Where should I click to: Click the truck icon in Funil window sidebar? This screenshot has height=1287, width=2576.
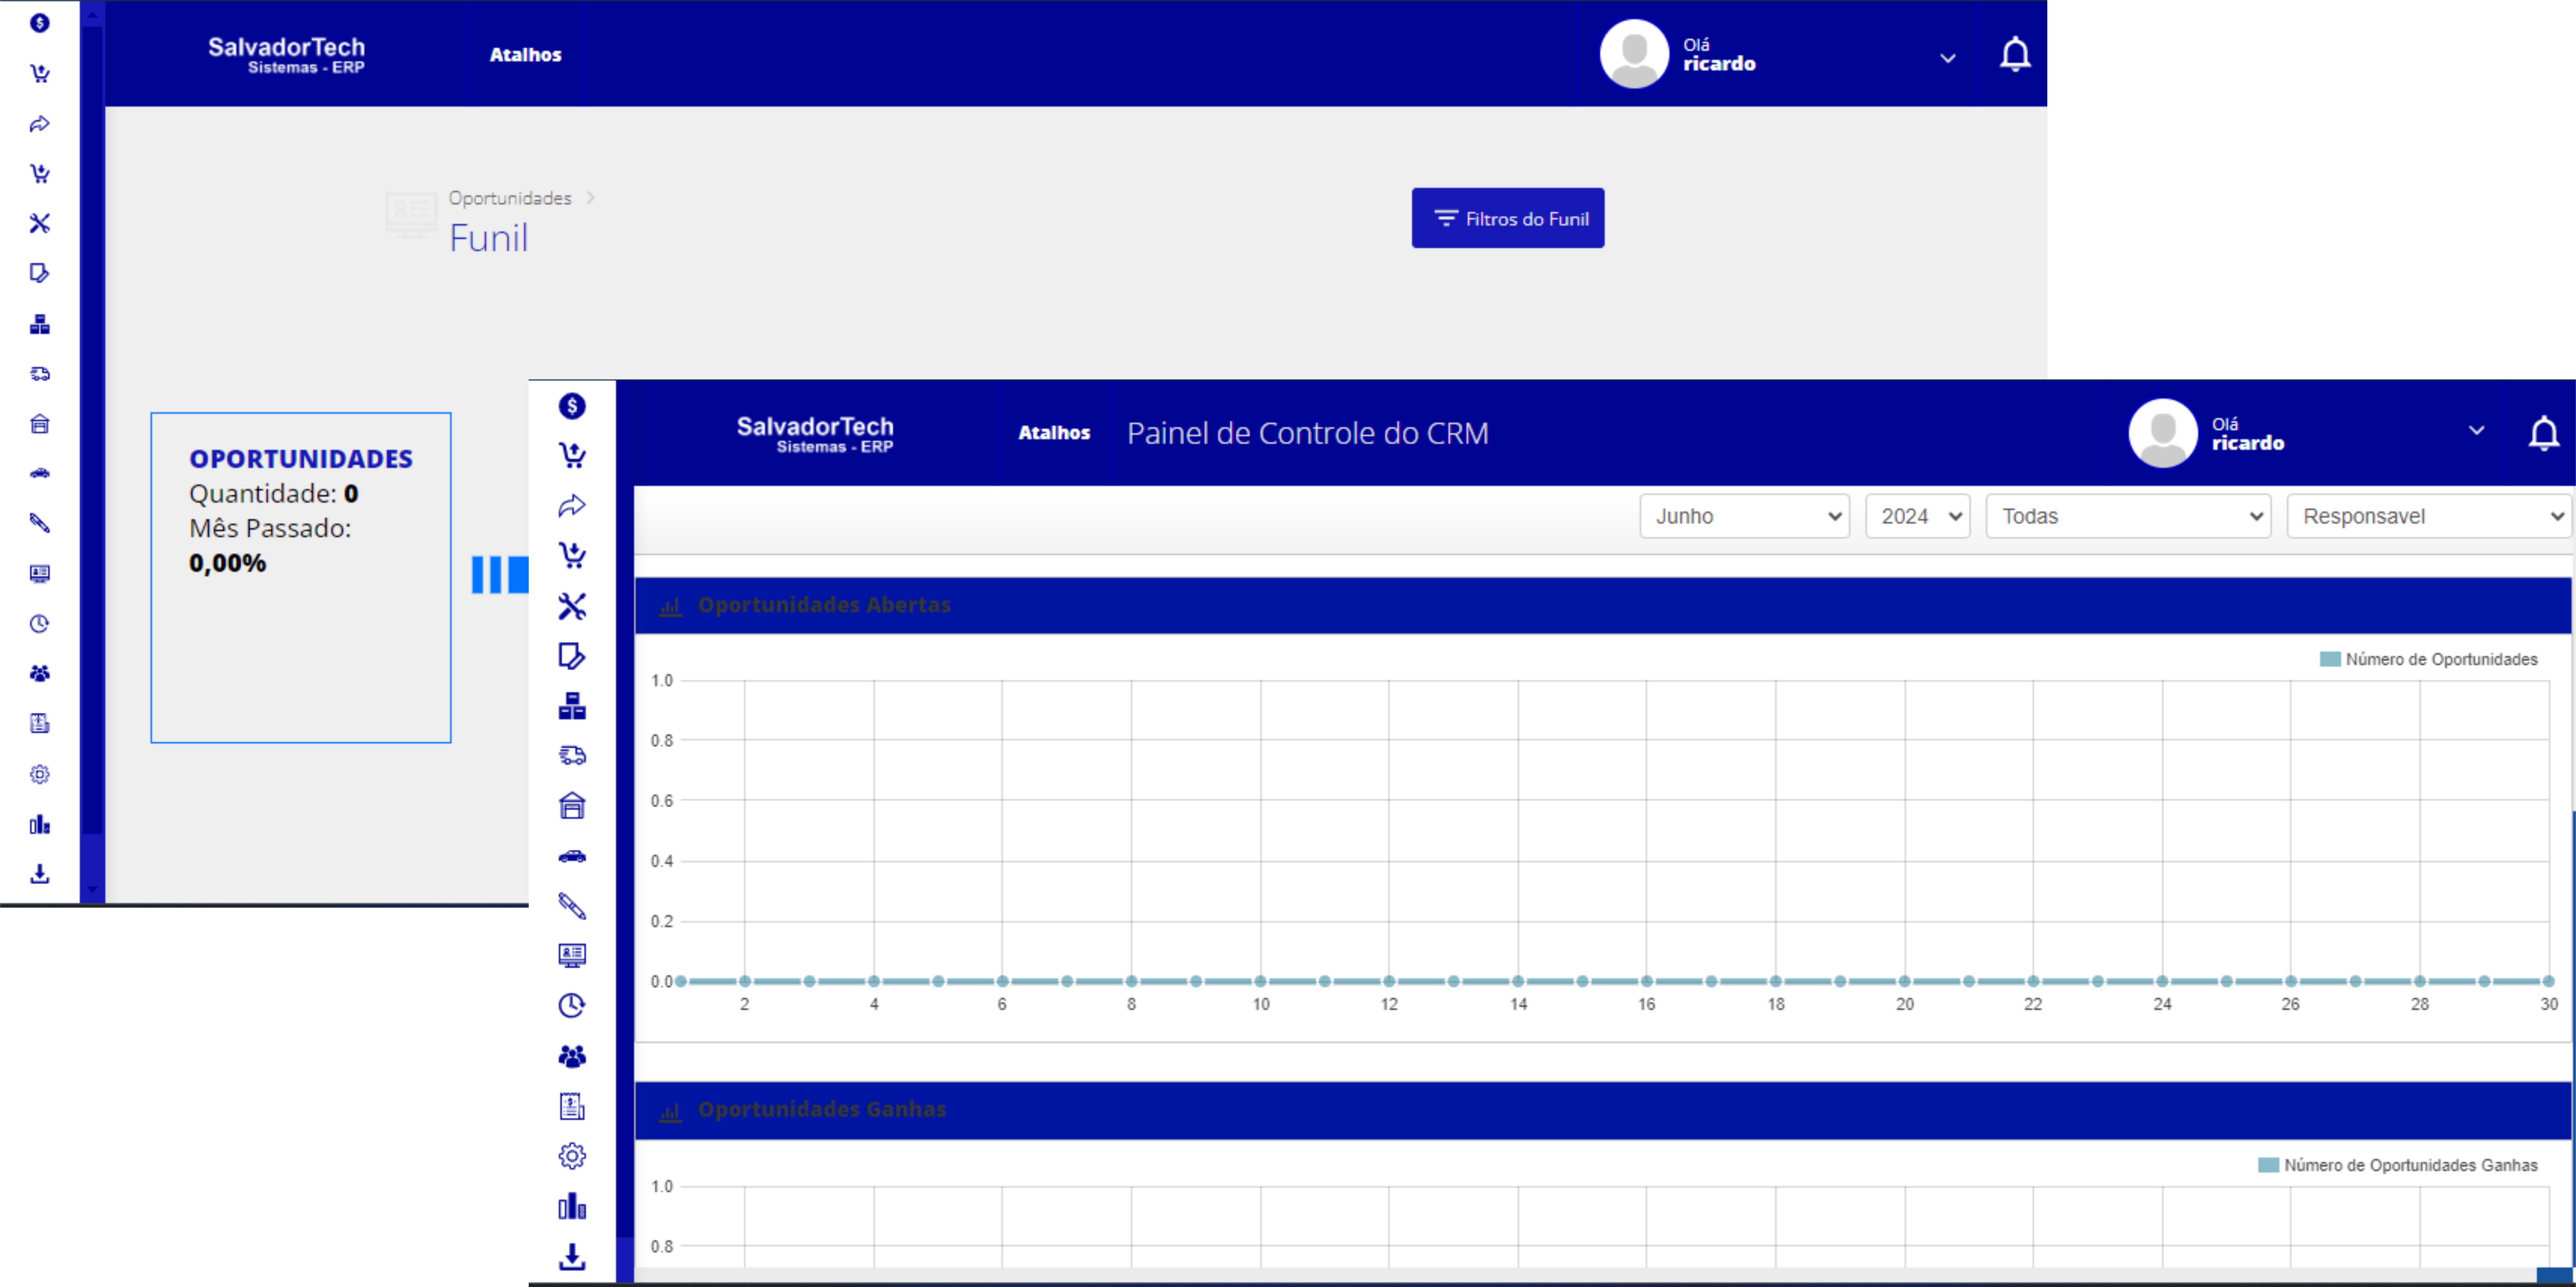(40, 374)
